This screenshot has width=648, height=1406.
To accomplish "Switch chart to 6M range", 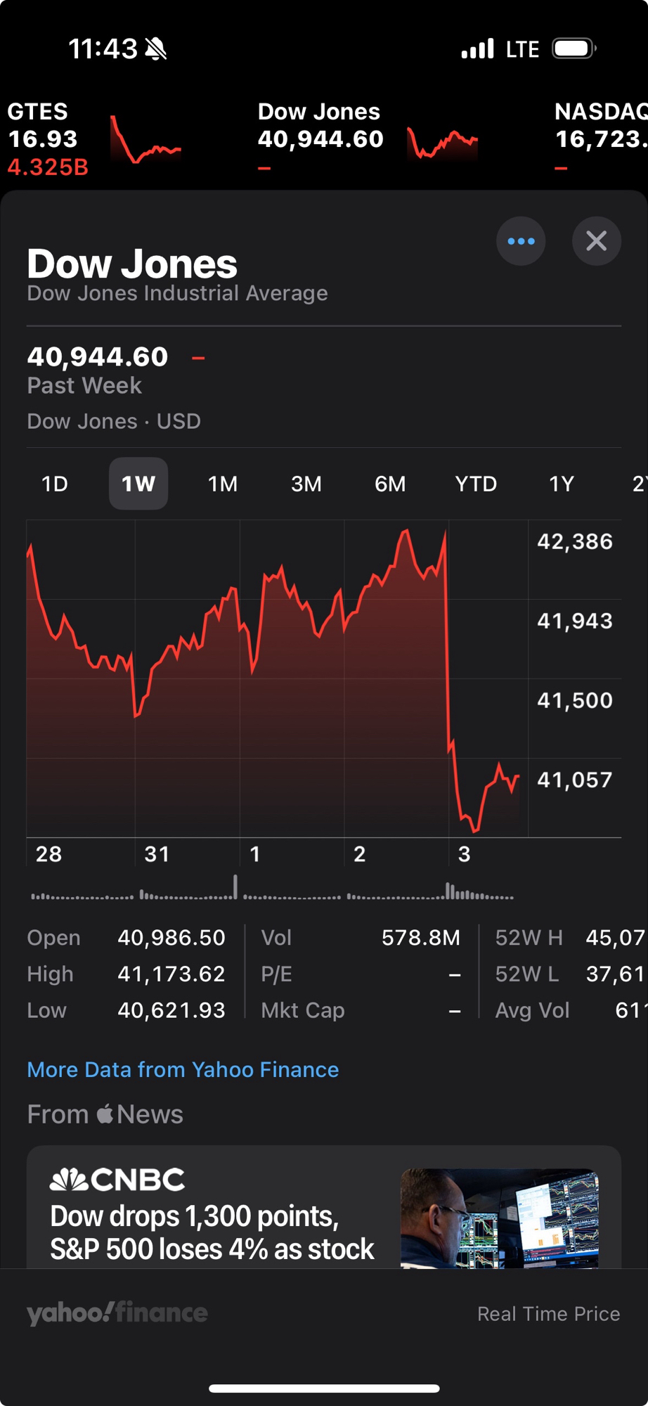I will click(390, 484).
